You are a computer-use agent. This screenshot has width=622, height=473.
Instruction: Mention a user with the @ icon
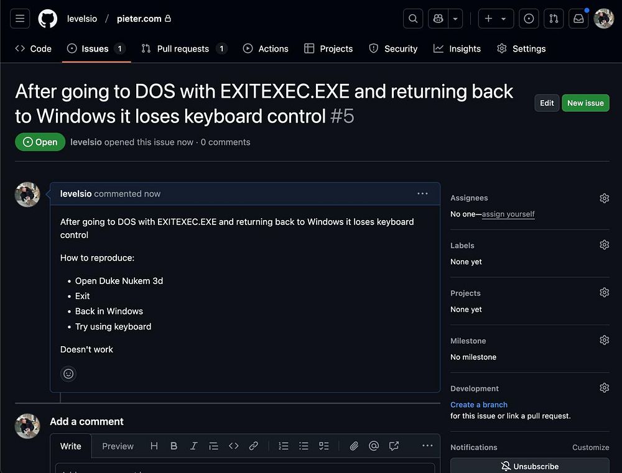374,446
